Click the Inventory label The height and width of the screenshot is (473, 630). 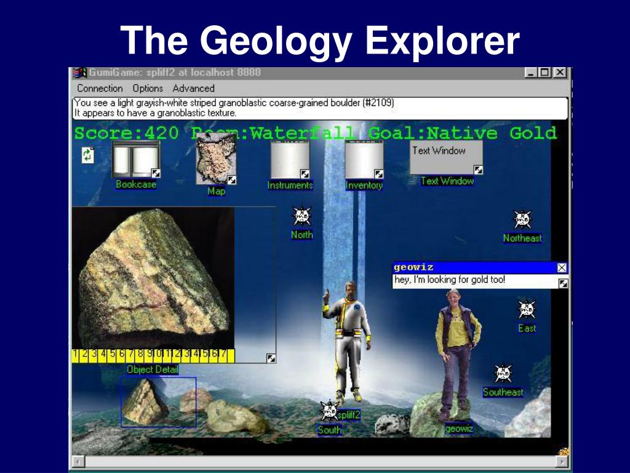[364, 185]
